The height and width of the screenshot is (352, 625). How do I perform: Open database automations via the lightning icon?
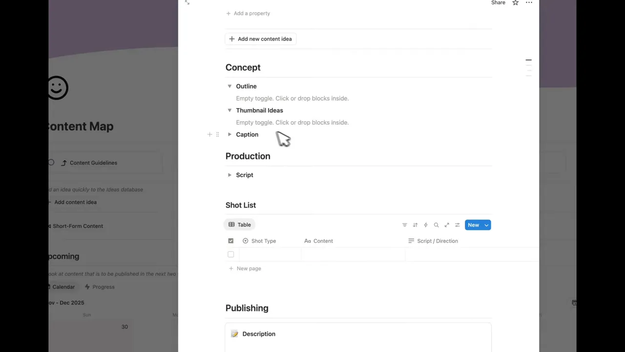425,225
